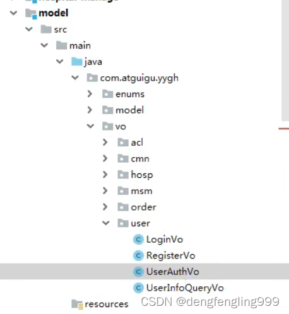Collapse the vo package
Viewport: 289px width, 314px height.
[x=90, y=126]
